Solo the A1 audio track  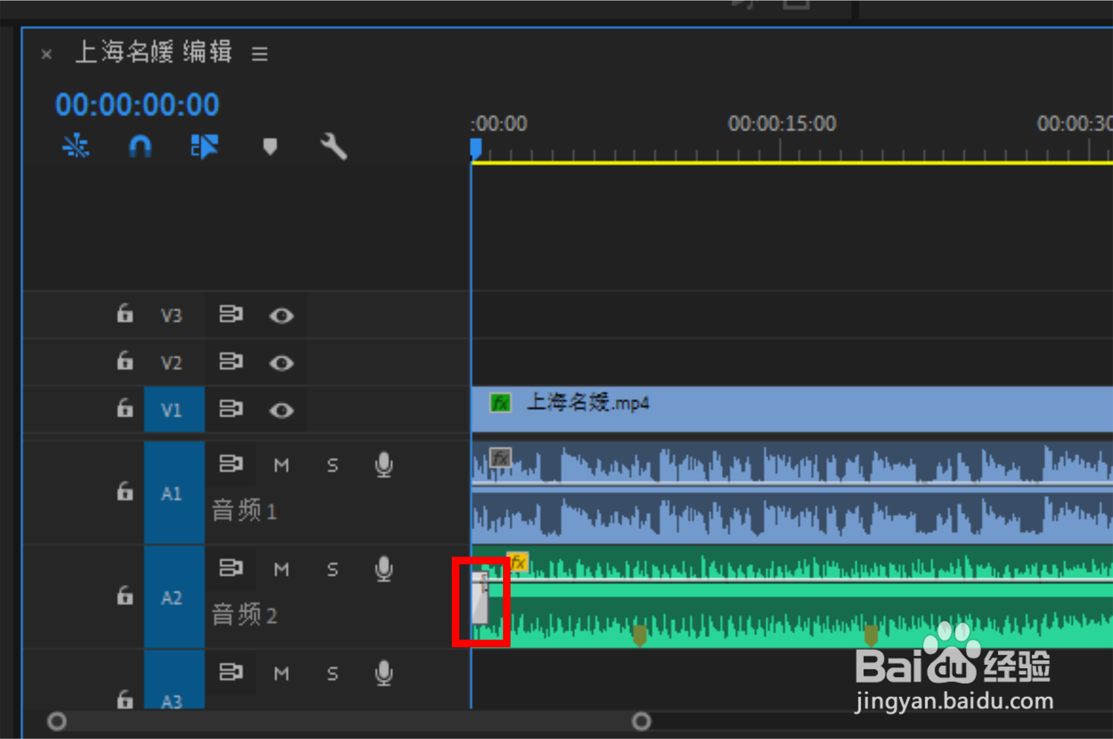pos(333,466)
